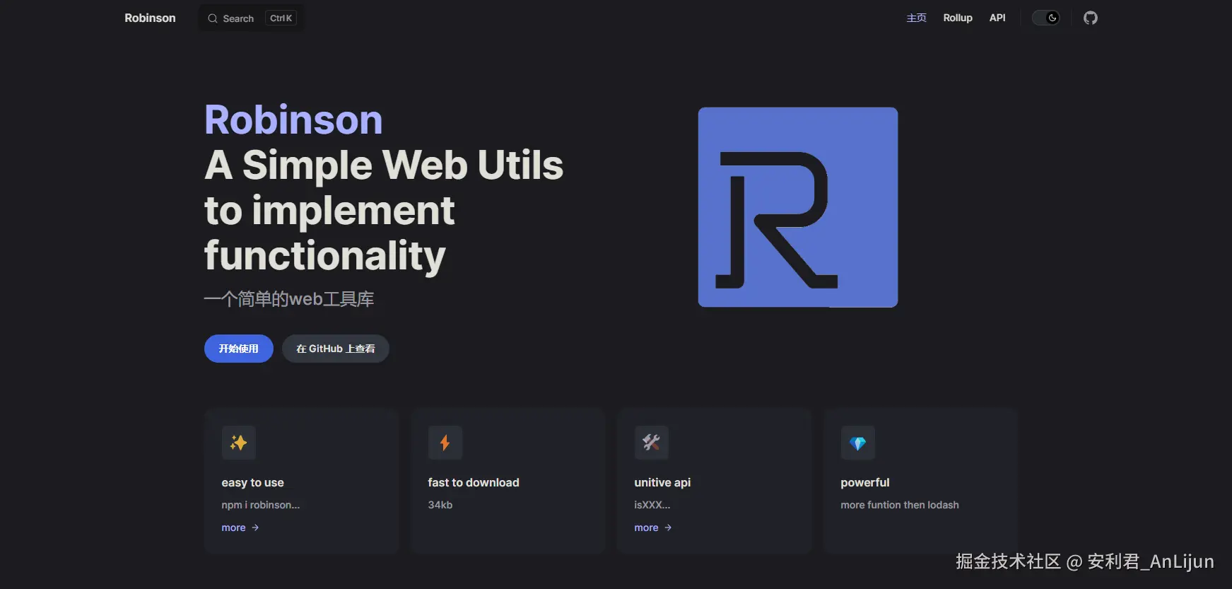This screenshot has height=589, width=1232.
Task: Click the 开始使用 button
Action: 239,349
